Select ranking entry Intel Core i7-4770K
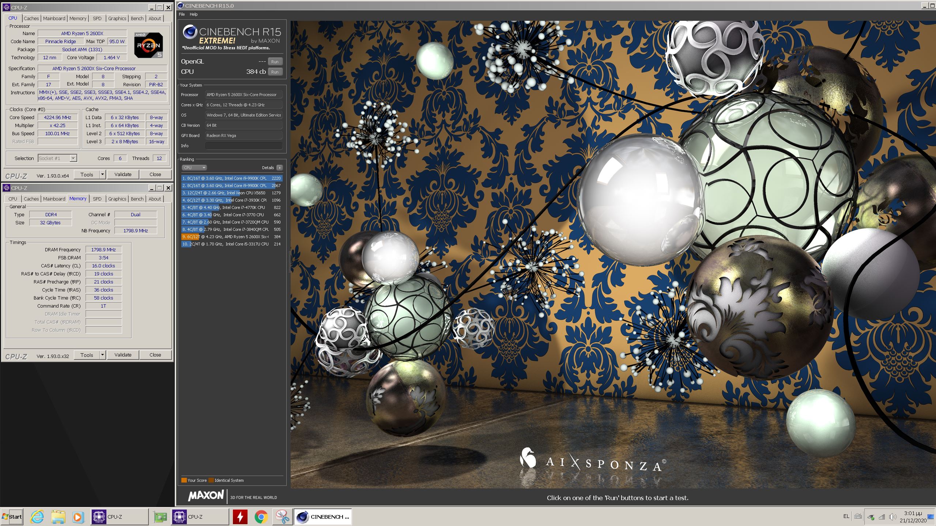This screenshot has height=526, width=936. tap(232, 207)
